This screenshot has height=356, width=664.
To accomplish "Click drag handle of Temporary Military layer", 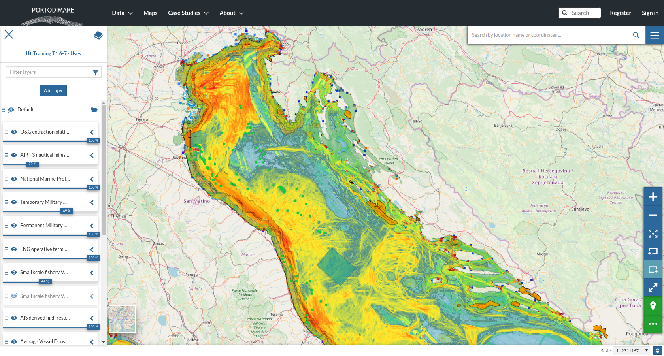I will coord(6,202).
